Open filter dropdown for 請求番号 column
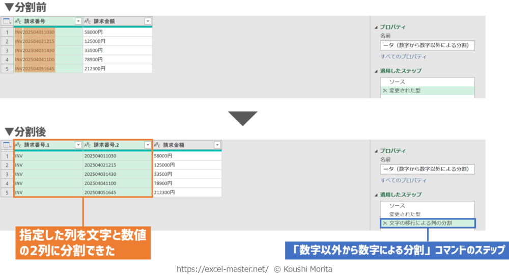This screenshot has width=509, height=275. tap(78, 21)
